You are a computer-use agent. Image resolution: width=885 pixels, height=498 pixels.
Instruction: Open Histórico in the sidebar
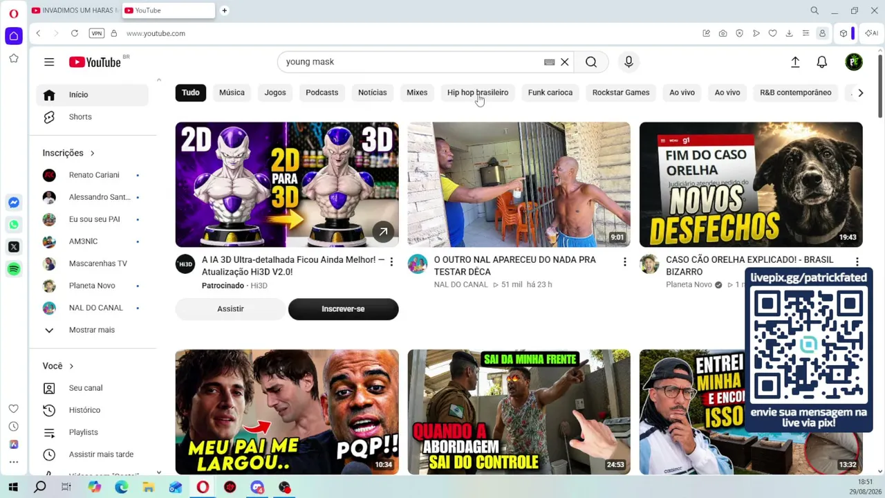(x=92, y=410)
